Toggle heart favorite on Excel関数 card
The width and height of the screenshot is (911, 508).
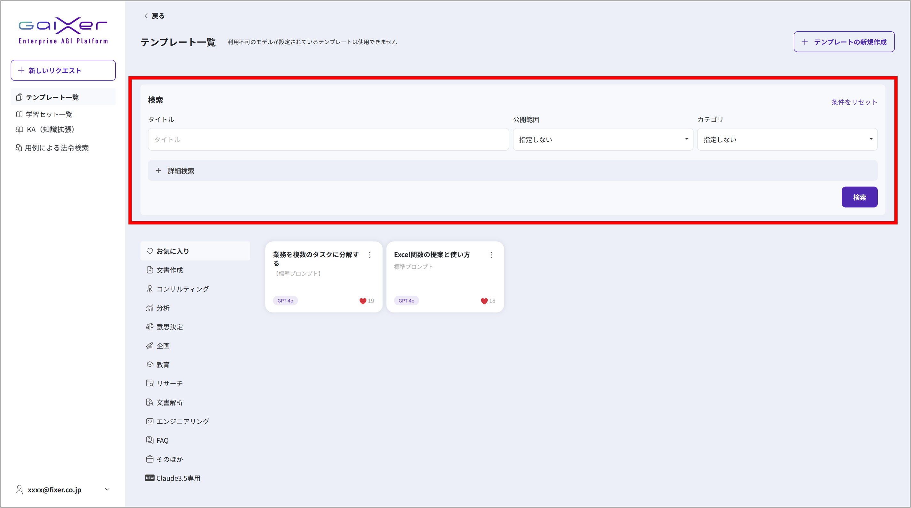(x=484, y=301)
